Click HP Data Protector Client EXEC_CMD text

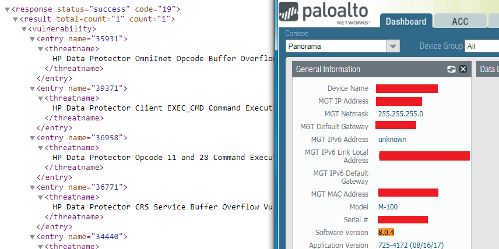point(164,108)
